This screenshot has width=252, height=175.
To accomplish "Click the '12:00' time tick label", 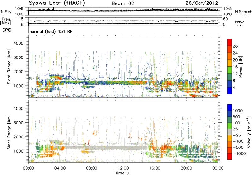I will click(123, 168).
